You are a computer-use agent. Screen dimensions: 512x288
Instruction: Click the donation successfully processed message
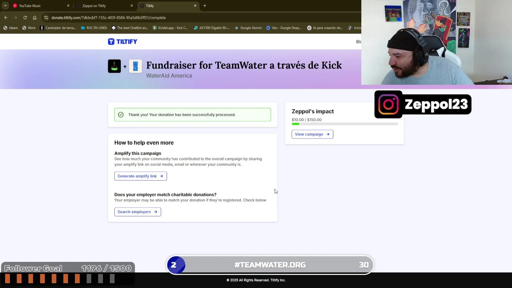[x=182, y=115]
